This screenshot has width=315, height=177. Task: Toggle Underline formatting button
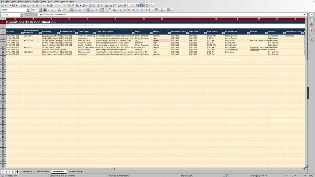tap(52, 10)
